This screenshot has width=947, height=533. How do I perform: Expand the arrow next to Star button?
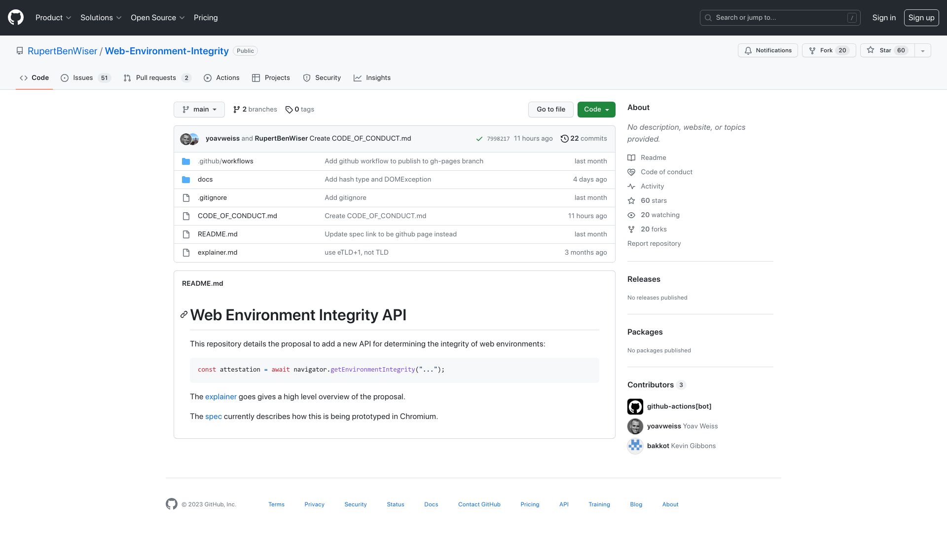[x=922, y=50]
